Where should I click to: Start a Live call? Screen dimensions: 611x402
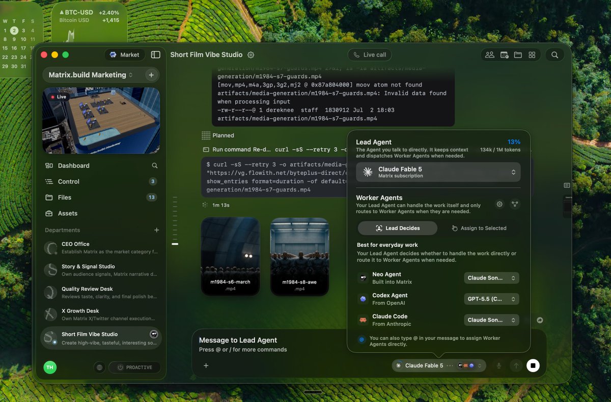[x=370, y=55]
